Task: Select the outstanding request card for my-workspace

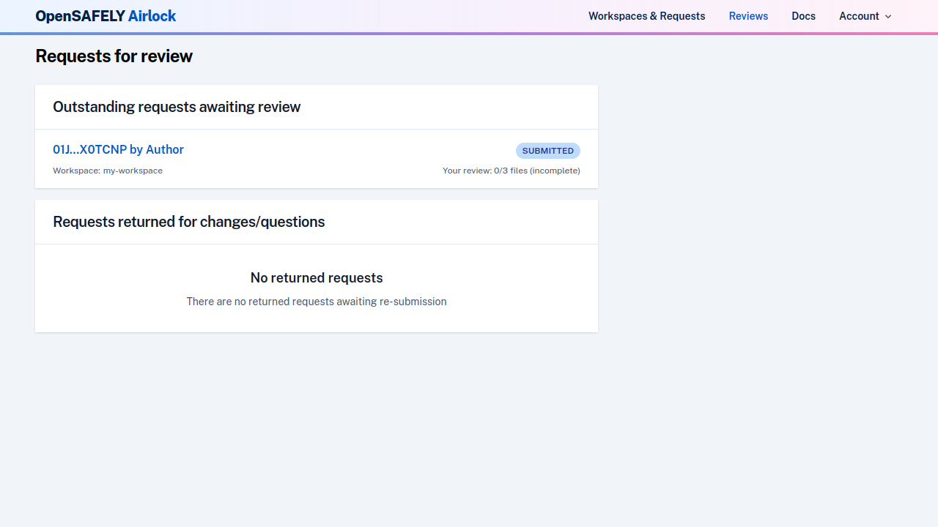Action: 316,158
